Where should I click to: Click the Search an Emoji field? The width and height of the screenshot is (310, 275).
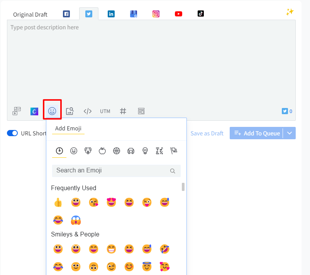(x=112, y=170)
